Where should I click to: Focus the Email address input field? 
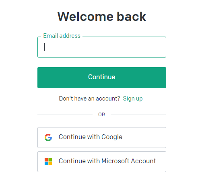click(102, 47)
